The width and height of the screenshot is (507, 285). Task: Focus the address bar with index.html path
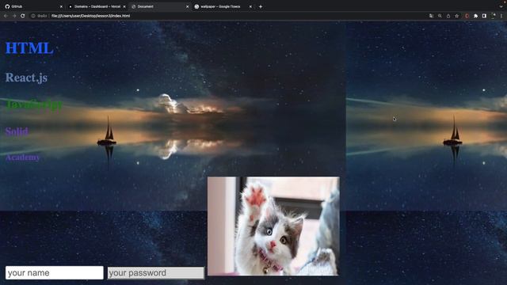[x=90, y=16]
